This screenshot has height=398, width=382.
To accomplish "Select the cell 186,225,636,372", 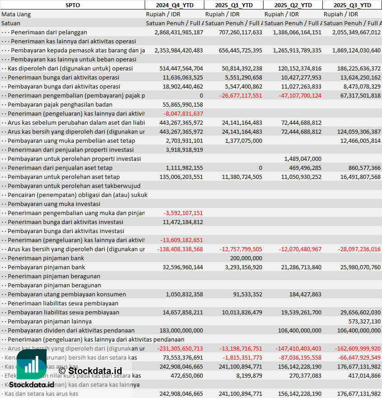I will point(359,69).
